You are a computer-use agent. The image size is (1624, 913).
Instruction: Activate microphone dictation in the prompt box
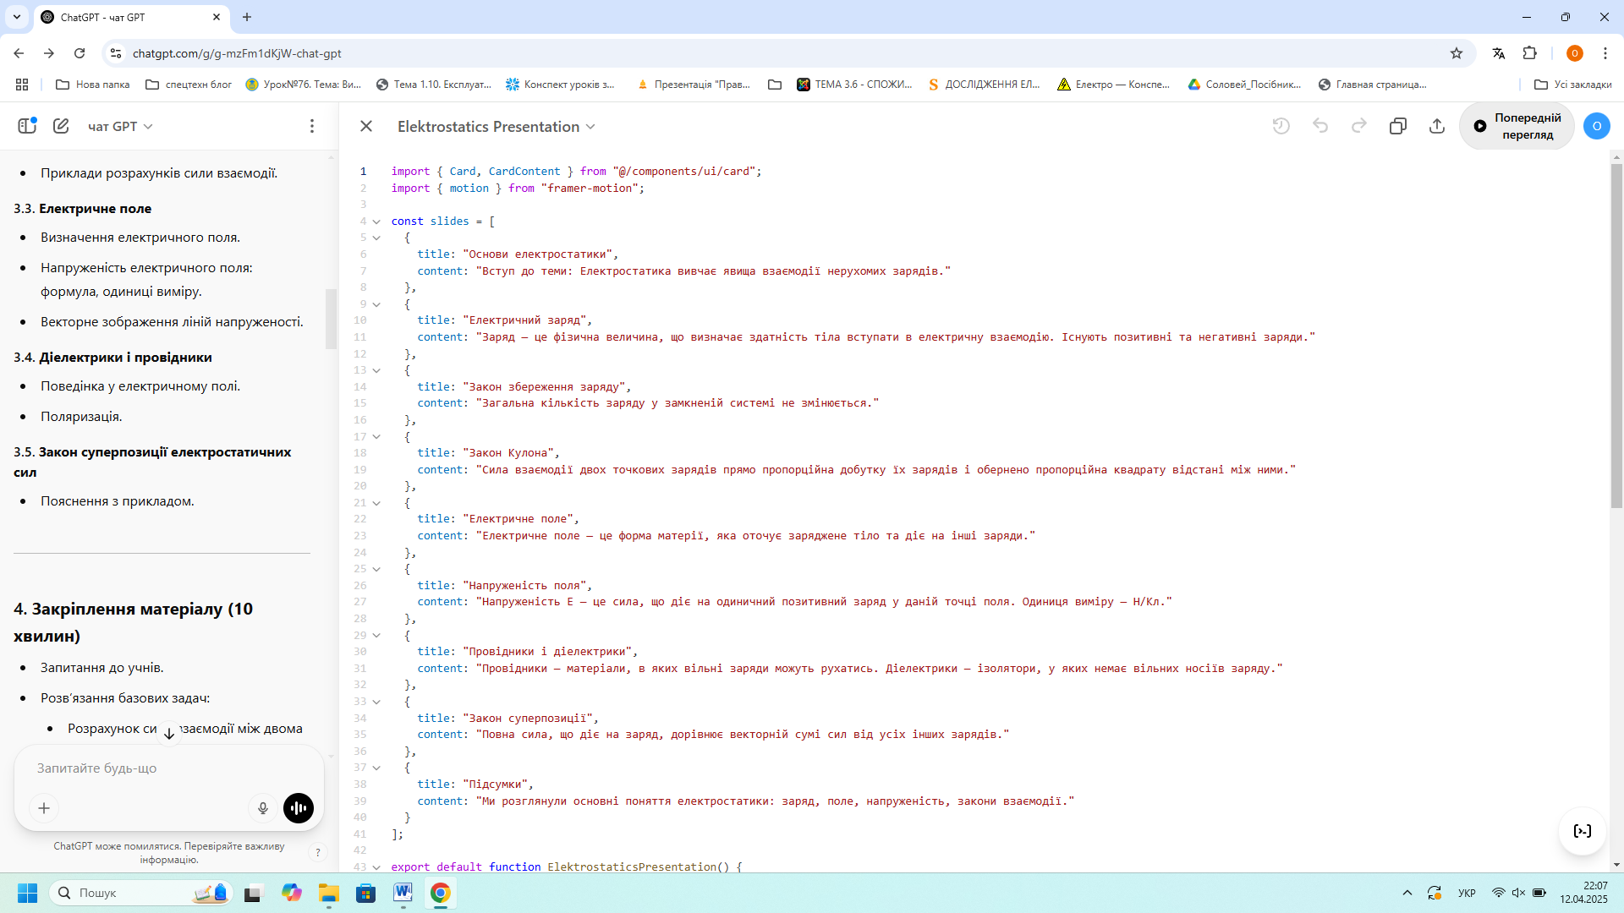coord(263,808)
